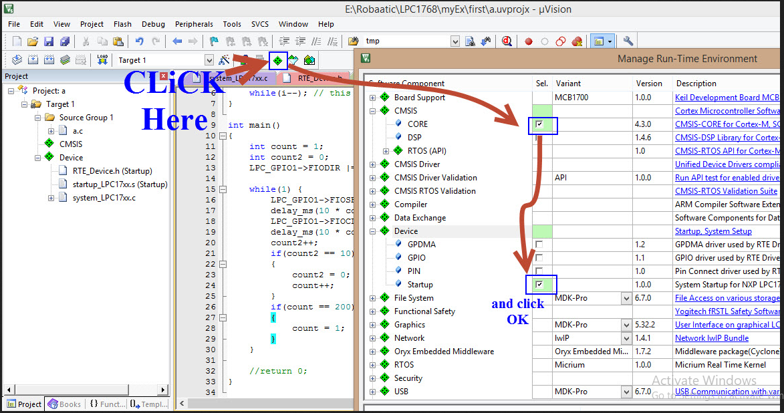Enable the GPIO driver checkbox
Image resolution: width=784 pixels, height=413 pixels.
(x=539, y=258)
